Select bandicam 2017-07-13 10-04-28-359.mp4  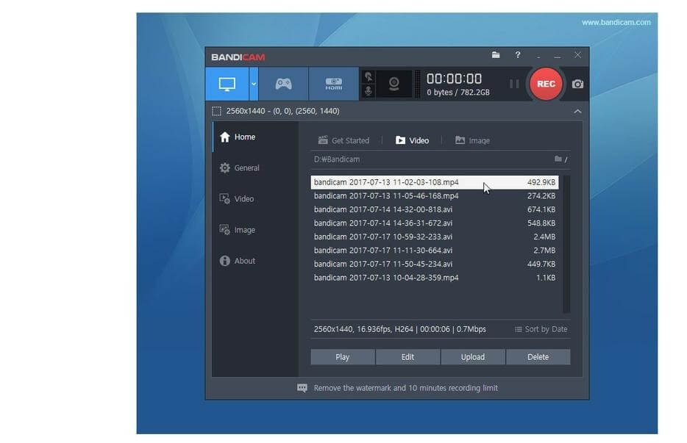[435, 278]
